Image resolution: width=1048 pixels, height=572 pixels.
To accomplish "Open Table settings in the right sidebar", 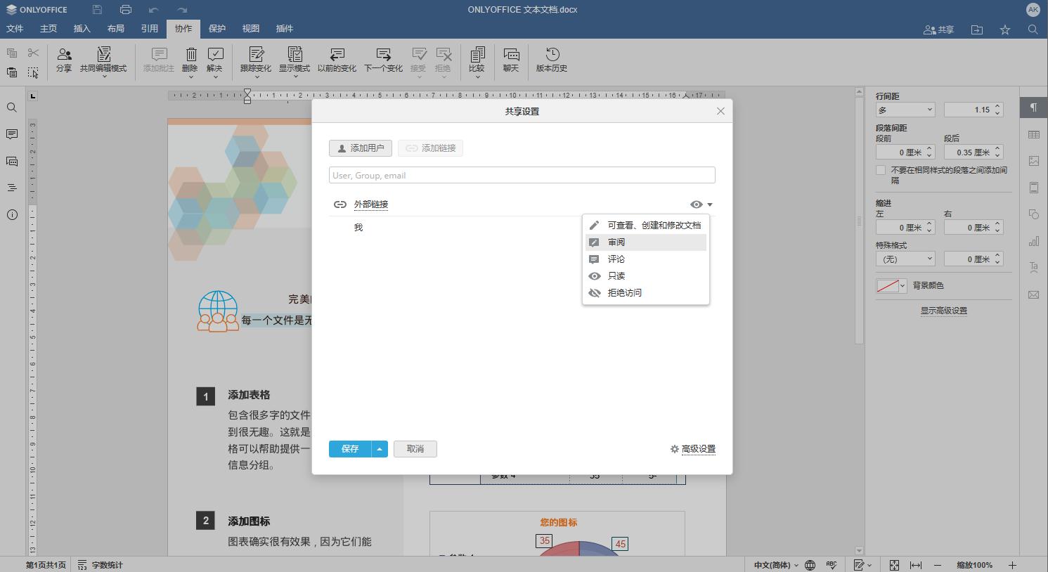I will pyautogui.click(x=1033, y=134).
